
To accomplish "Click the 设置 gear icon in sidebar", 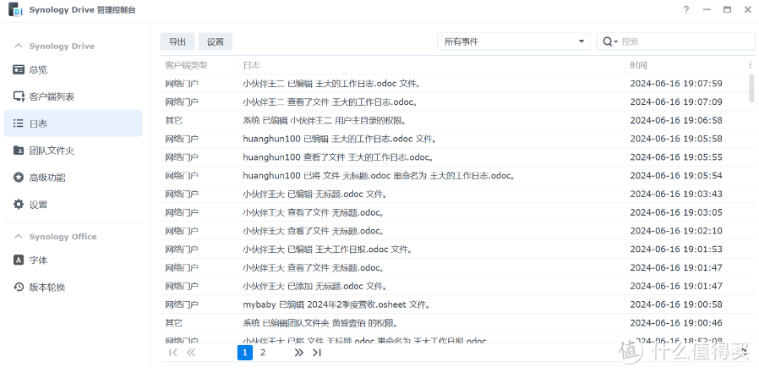I will point(19,205).
